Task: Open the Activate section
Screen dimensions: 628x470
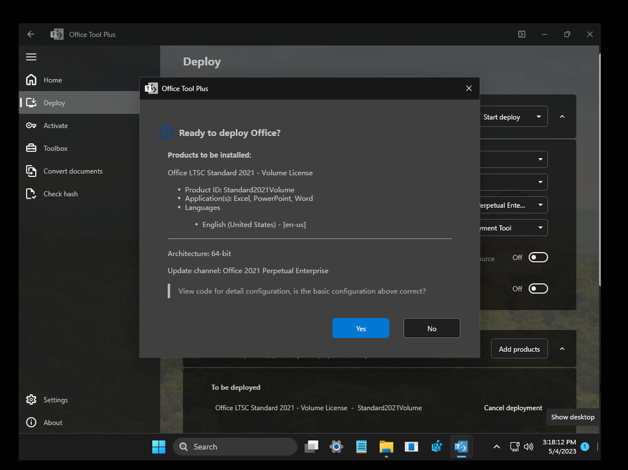Action: click(x=80, y=126)
